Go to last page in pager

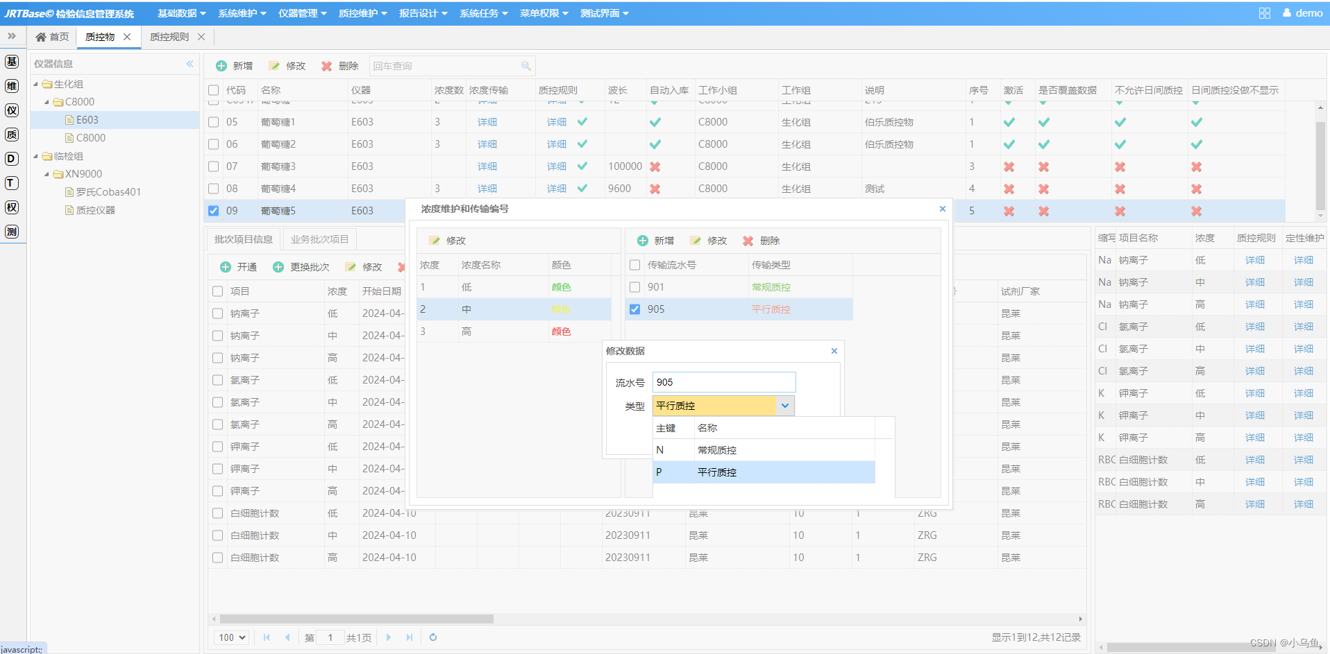point(410,637)
